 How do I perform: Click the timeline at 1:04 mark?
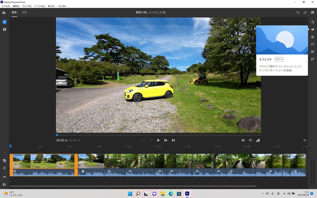pyautogui.click(x=128, y=147)
